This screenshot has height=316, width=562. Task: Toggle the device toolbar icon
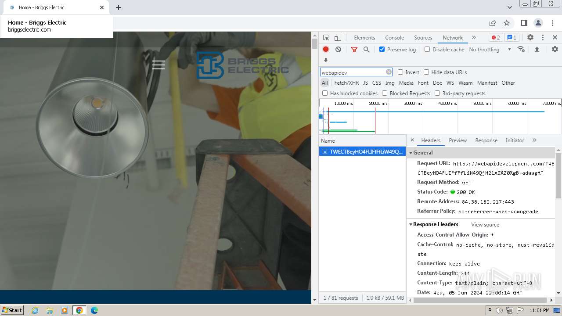(338, 37)
